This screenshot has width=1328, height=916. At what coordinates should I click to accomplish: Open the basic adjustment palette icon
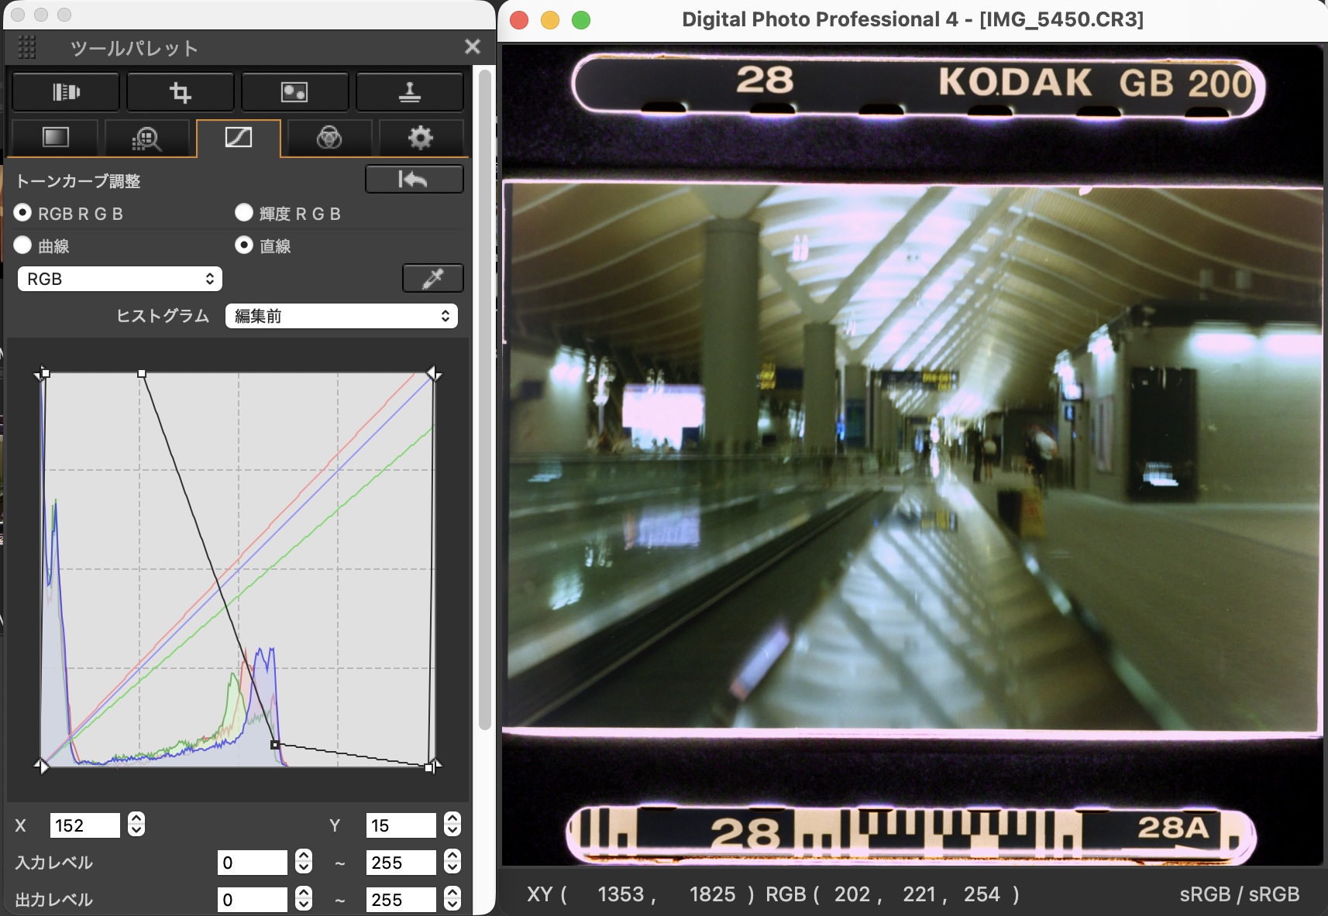tap(55, 138)
